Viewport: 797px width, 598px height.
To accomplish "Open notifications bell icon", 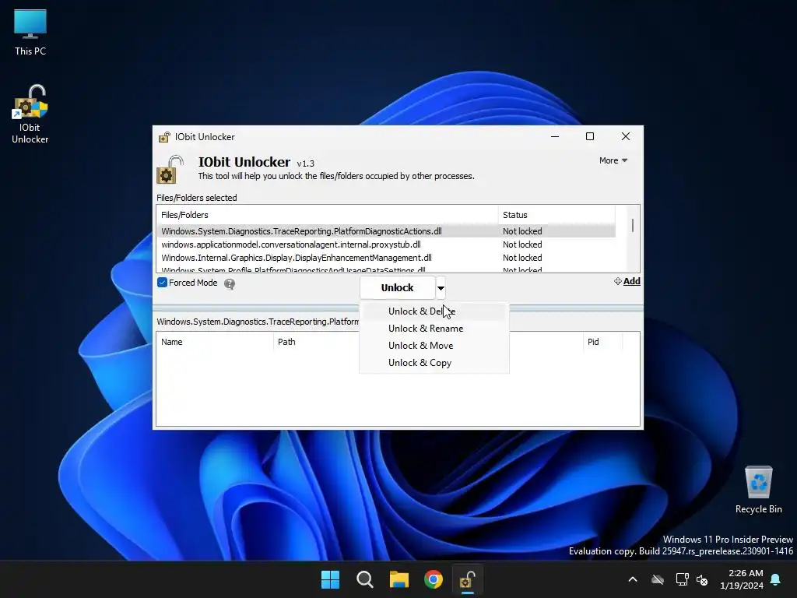I will (776, 579).
